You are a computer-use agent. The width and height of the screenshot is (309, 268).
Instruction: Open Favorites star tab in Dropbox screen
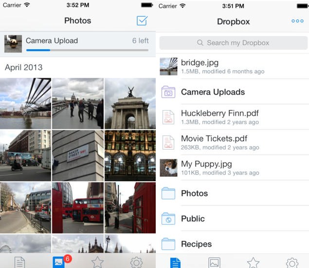(x=253, y=263)
